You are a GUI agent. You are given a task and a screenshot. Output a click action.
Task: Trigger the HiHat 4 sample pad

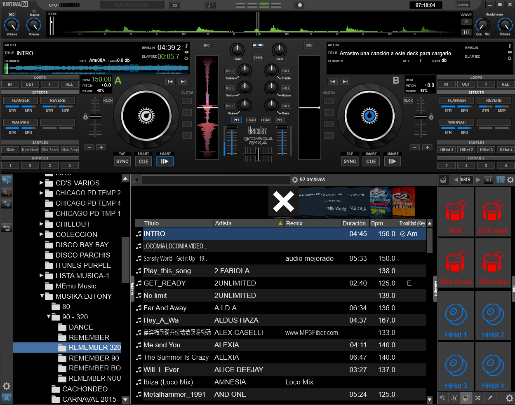tap(493, 366)
